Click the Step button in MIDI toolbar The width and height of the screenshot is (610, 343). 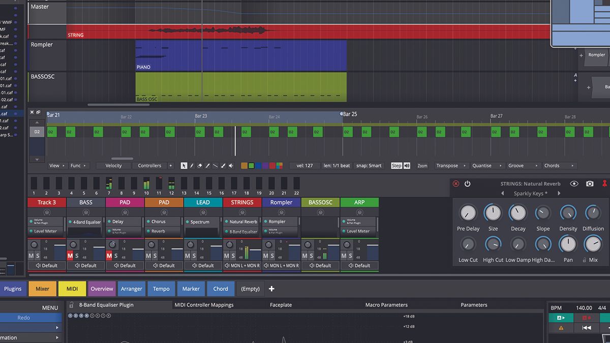pos(396,166)
